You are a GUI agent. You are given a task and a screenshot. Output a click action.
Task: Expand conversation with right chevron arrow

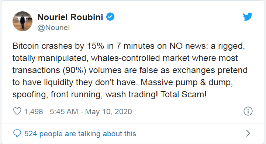[248, 133]
